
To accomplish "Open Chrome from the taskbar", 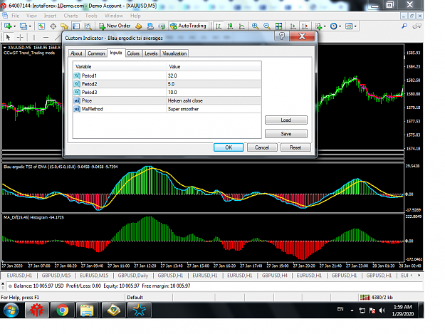I will [62, 310].
